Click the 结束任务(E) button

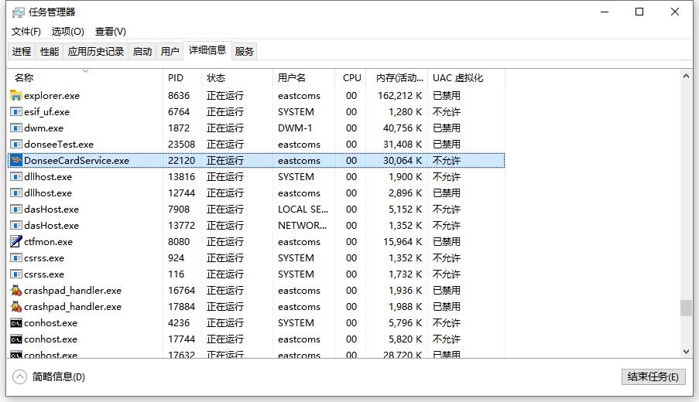point(653,376)
